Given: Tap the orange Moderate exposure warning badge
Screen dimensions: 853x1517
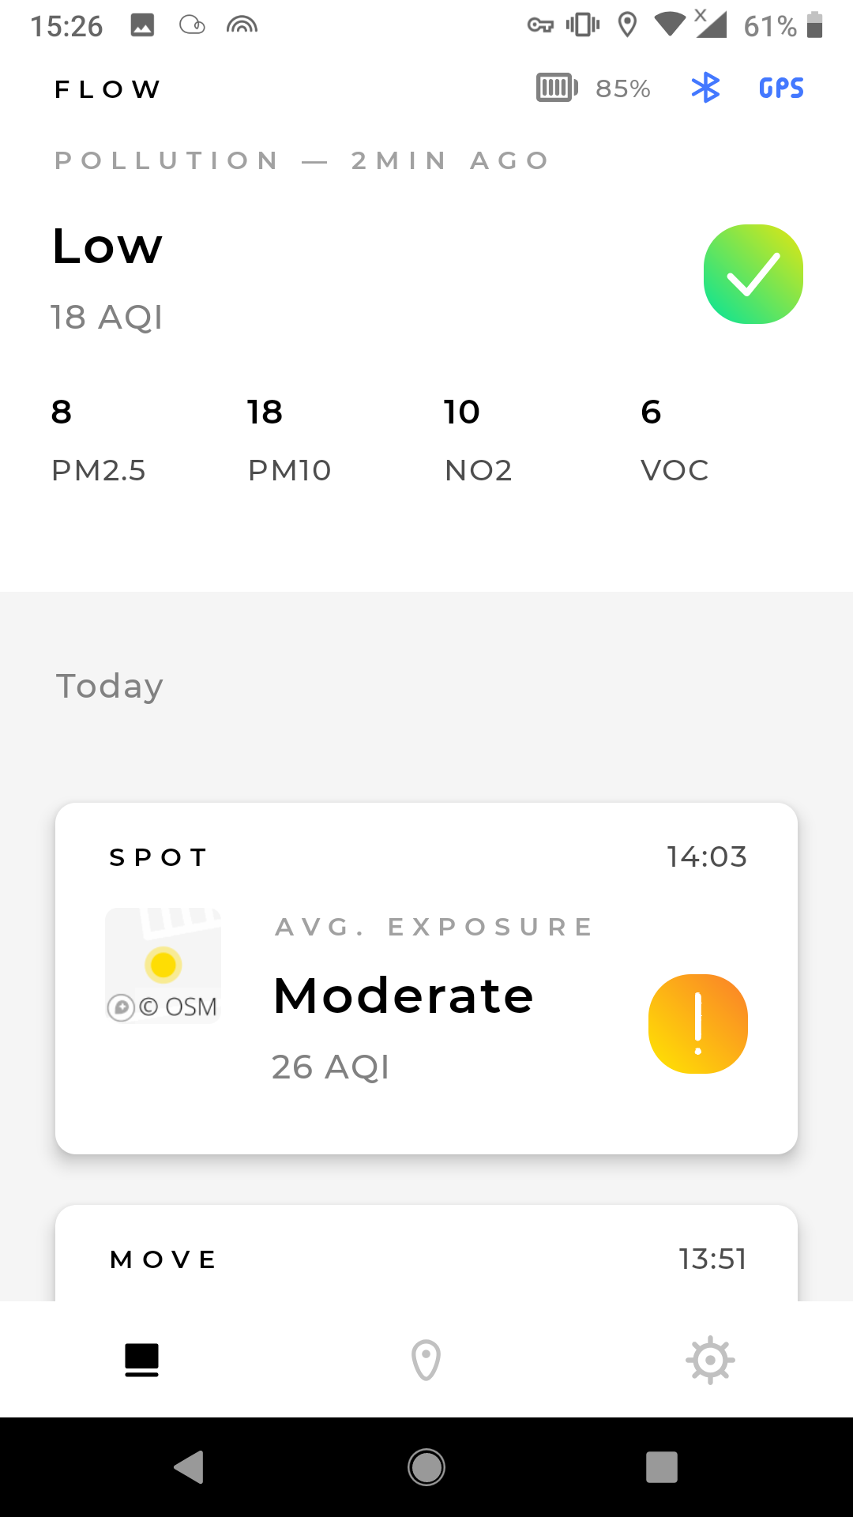Looking at the screenshot, I should point(698,1024).
